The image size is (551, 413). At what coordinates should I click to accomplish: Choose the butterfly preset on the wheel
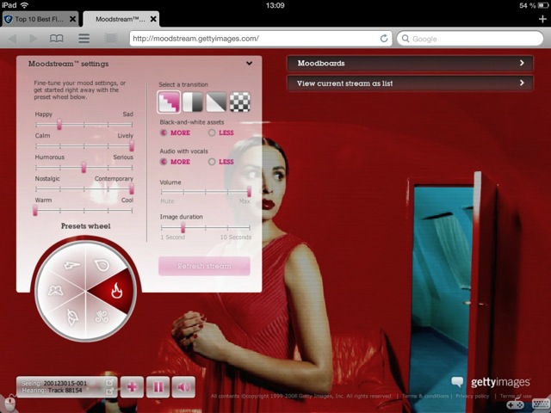[x=56, y=291]
